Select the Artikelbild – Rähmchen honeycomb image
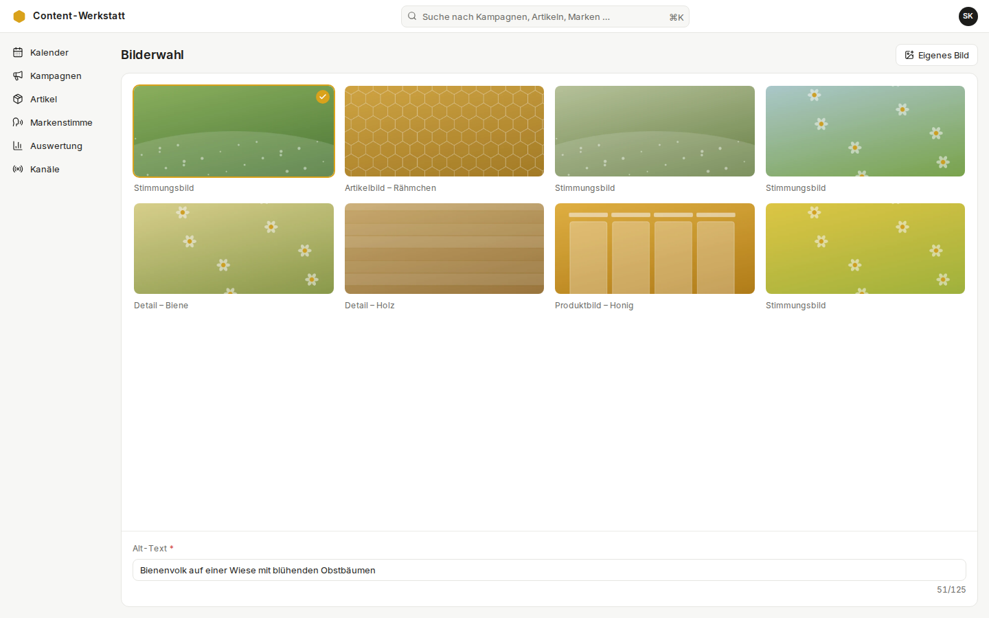The image size is (989, 618). (x=444, y=131)
